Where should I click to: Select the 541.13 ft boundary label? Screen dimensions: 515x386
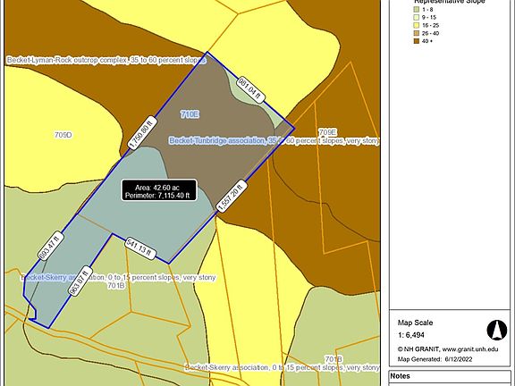[140, 248]
